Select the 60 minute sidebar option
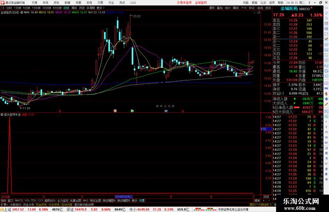 tap(326, 143)
